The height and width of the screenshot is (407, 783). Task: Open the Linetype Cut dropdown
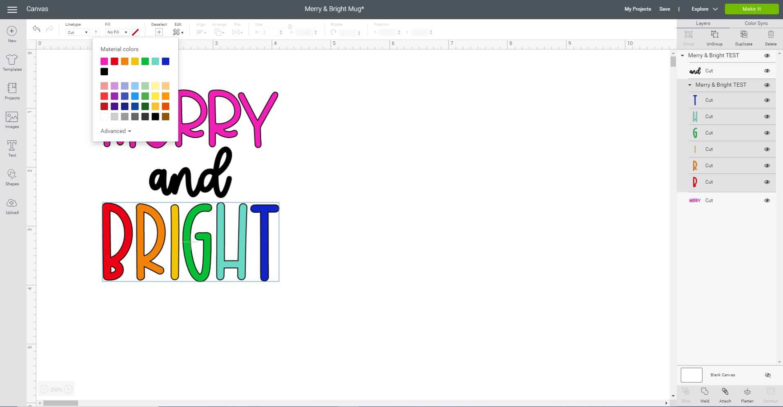77,32
